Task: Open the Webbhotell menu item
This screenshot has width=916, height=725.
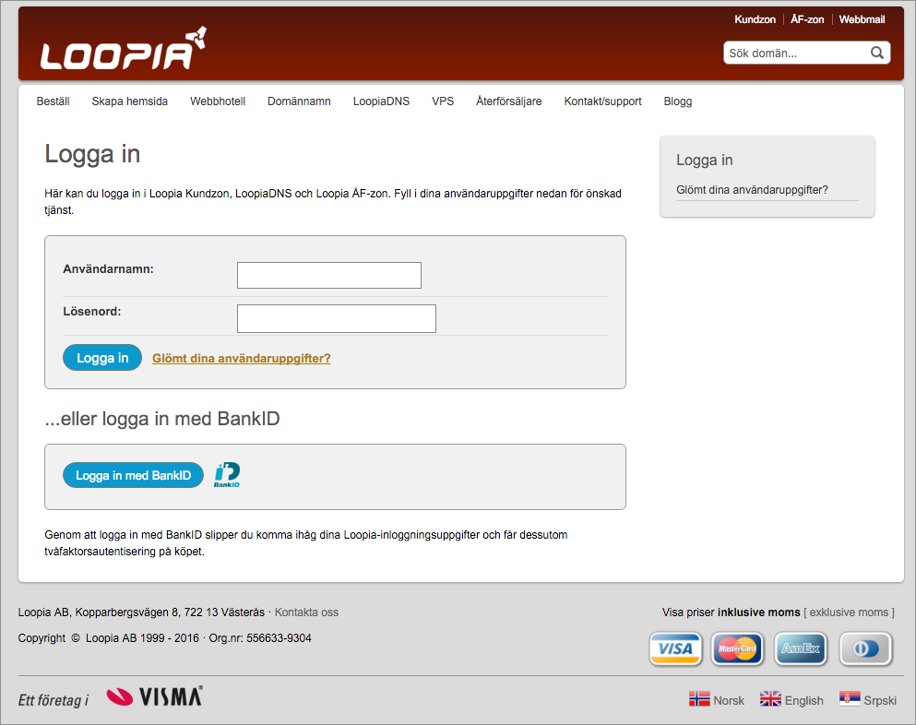Action: click(x=218, y=101)
